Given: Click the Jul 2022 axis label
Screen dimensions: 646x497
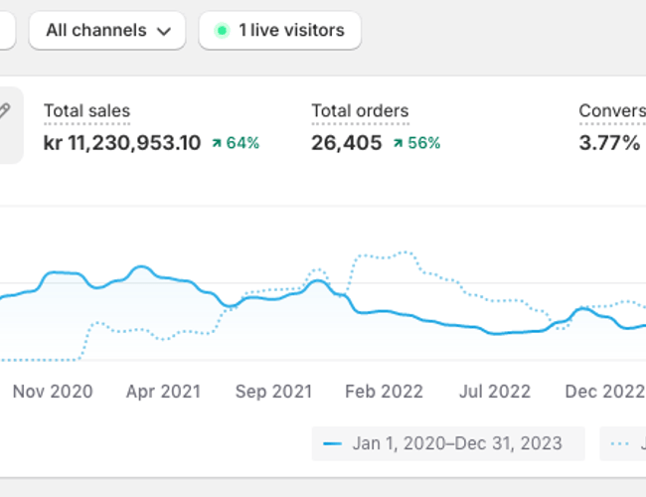Looking at the screenshot, I should (494, 392).
